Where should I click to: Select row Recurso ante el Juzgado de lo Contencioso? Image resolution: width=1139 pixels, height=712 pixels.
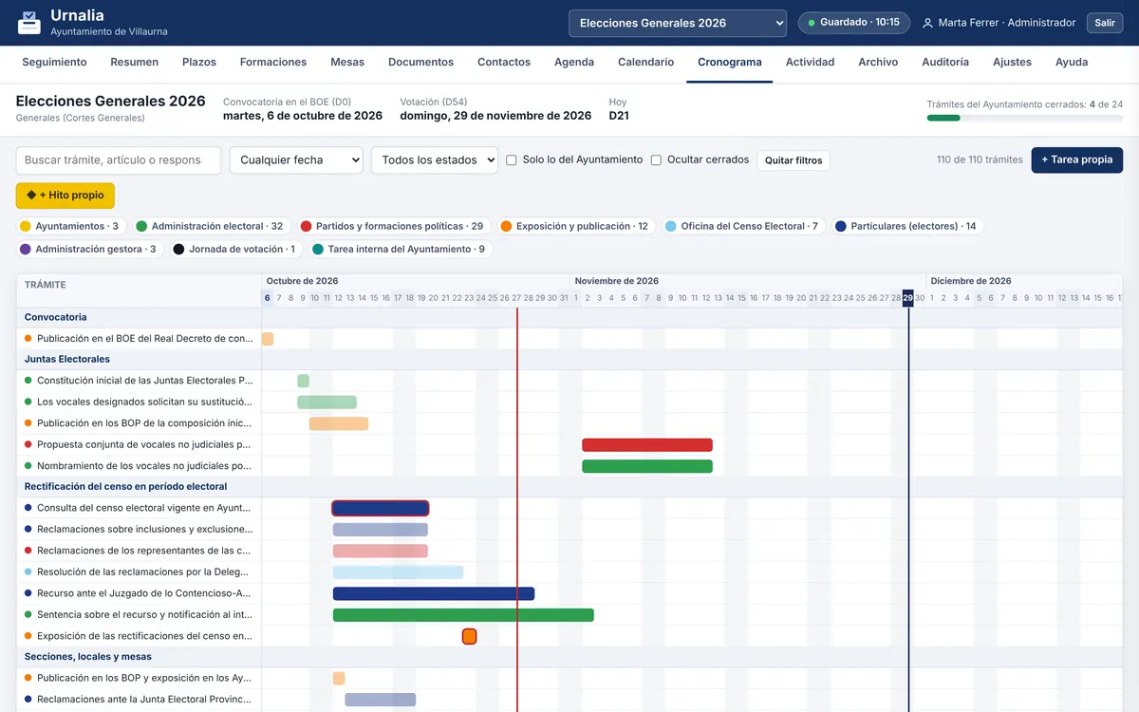pyautogui.click(x=139, y=593)
